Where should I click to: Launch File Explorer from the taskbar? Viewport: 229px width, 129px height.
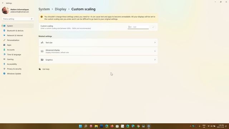coord(96,126)
